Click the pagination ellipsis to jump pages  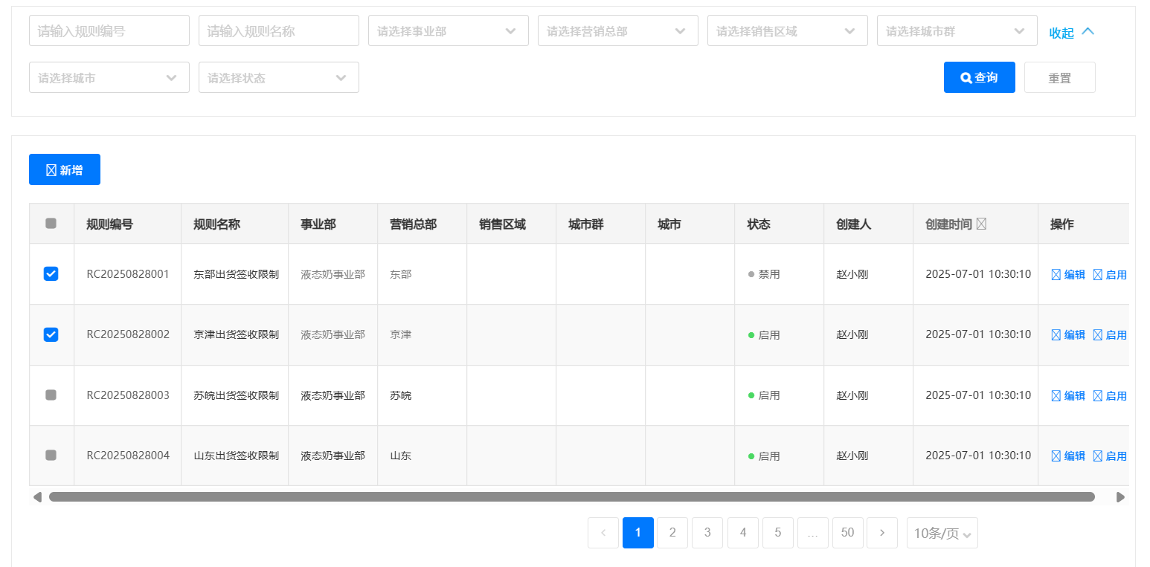(813, 533)
